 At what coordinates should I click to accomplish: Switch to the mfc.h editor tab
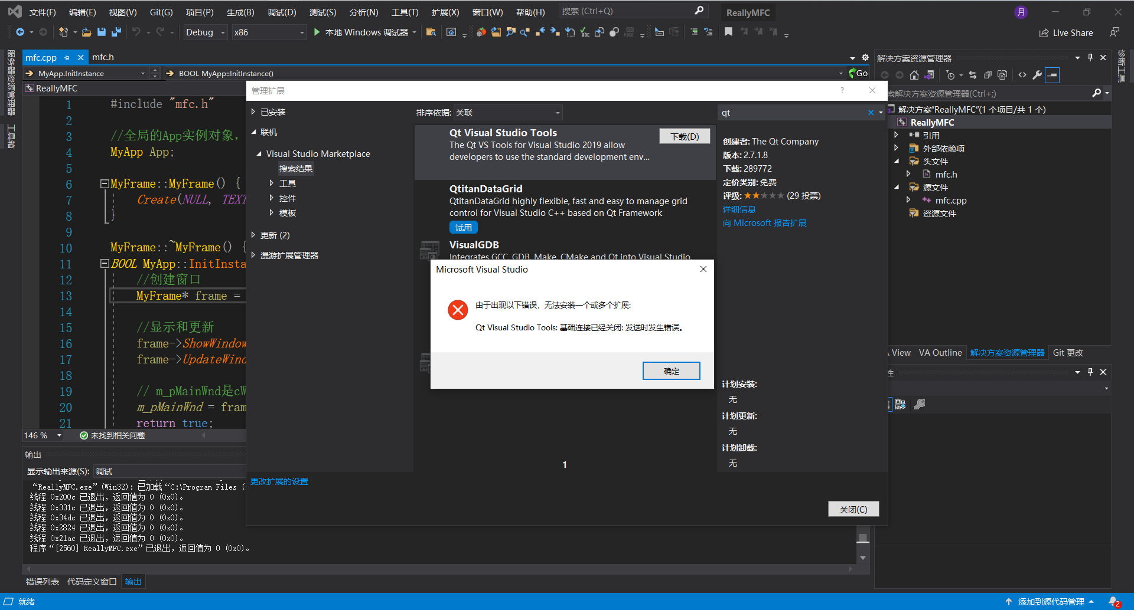pos(103,57)
